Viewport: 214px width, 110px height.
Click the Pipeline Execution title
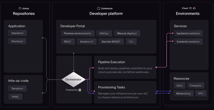112,62
